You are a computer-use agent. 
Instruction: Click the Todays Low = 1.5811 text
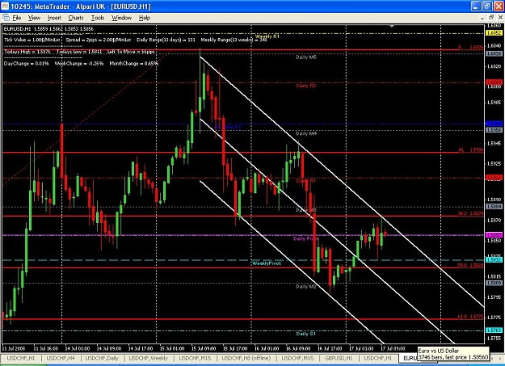79,52
